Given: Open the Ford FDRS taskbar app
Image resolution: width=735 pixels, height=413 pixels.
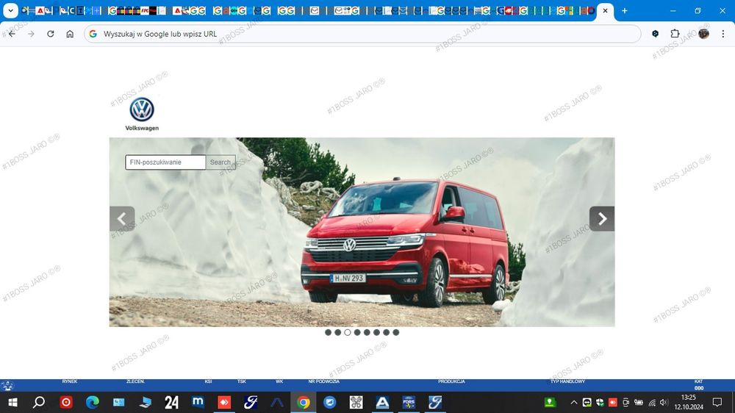Looking at the screenshot, I should pos(409,402).
